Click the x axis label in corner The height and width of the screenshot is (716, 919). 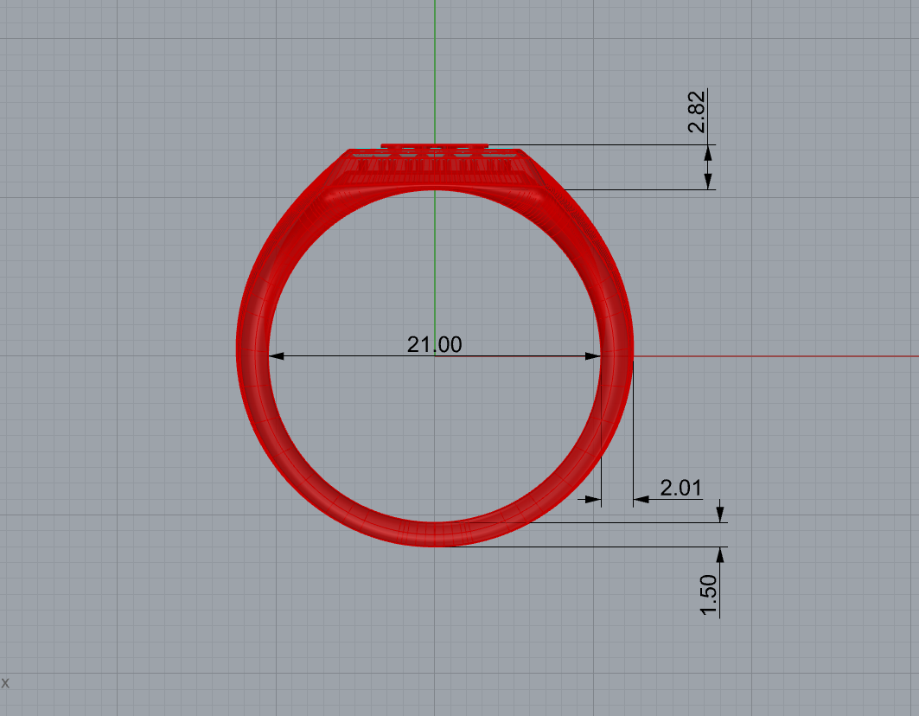tap(5, 682)
